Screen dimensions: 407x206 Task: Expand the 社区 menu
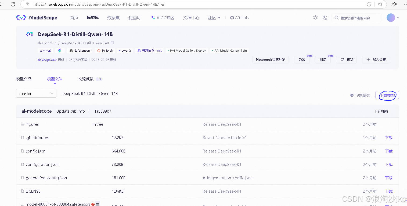[214, 18]
